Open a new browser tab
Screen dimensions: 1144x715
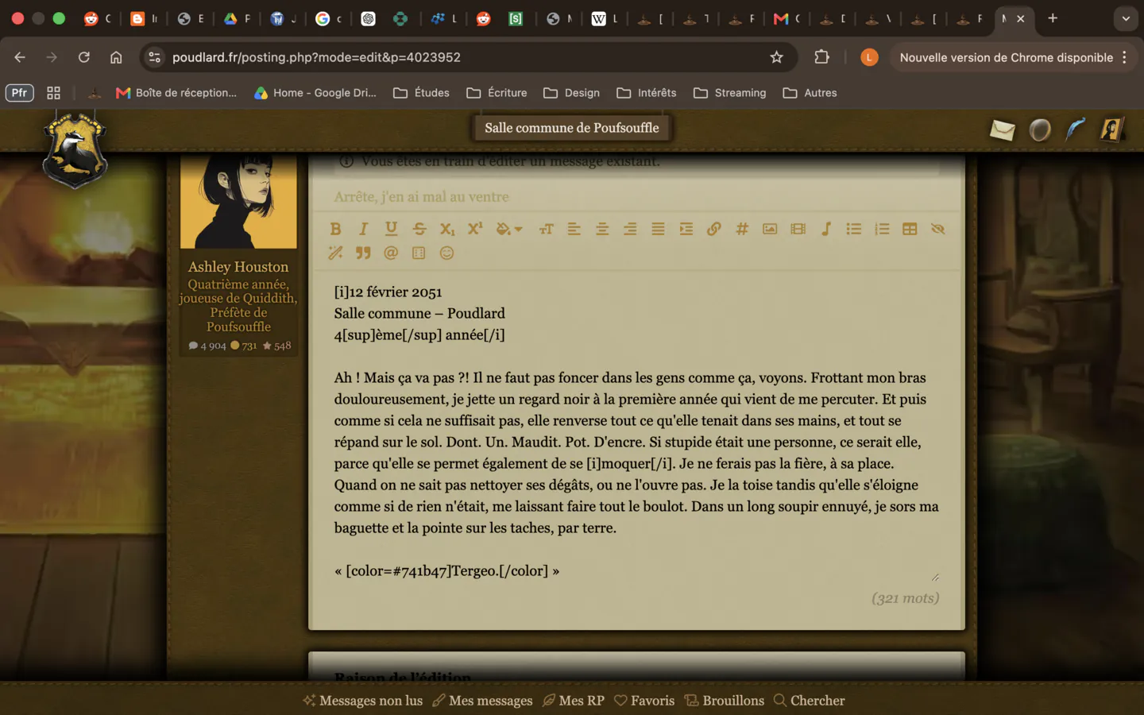pos(1053,18)
